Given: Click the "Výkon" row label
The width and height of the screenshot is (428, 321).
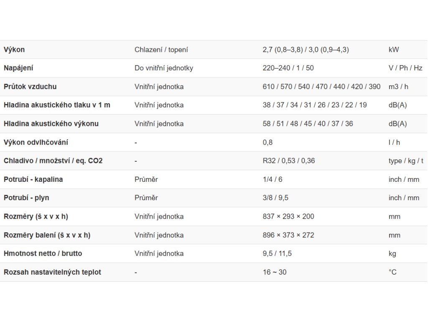Looking at the screenshot, I should click(14, 50).
